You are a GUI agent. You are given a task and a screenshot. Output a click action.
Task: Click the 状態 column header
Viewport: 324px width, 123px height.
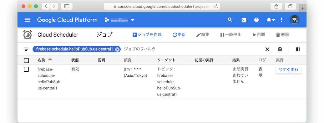(x=75, y=60)
